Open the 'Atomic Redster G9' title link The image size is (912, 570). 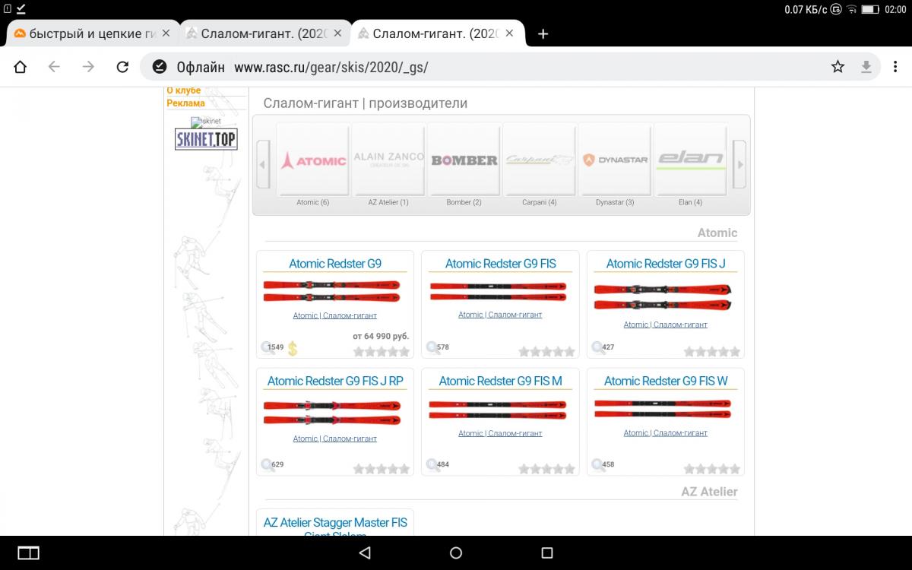(x=335, y=264)
